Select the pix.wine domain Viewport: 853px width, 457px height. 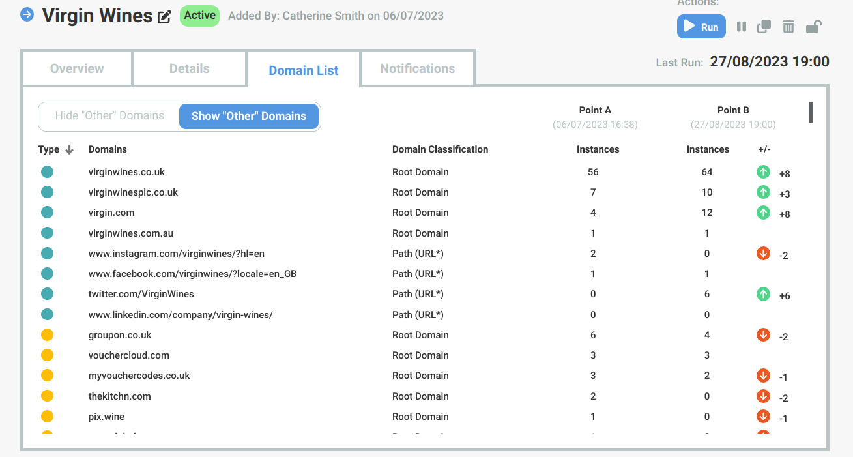pos(106,417)
